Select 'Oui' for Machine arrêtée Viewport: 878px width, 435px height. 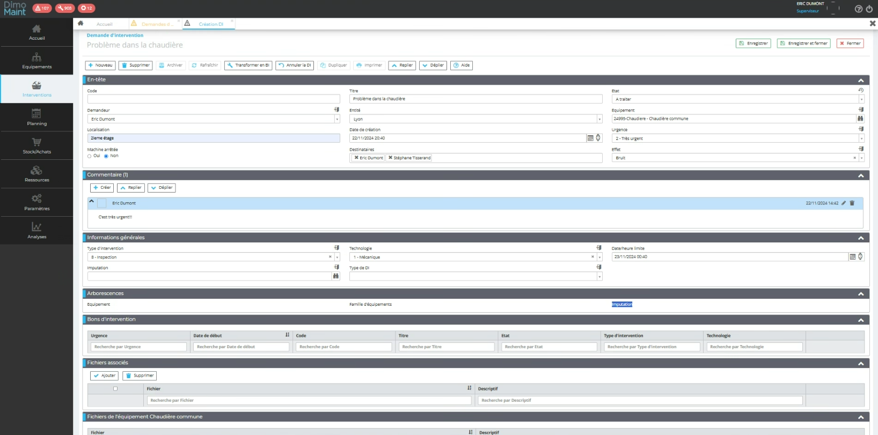(90, 156)
